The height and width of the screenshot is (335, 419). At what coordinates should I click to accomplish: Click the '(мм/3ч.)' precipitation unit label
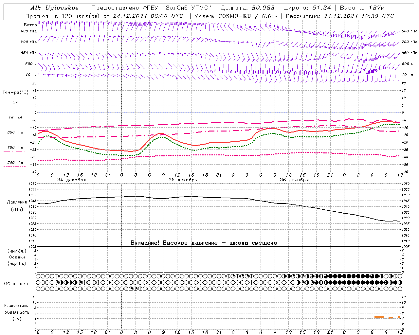[17, 251]
